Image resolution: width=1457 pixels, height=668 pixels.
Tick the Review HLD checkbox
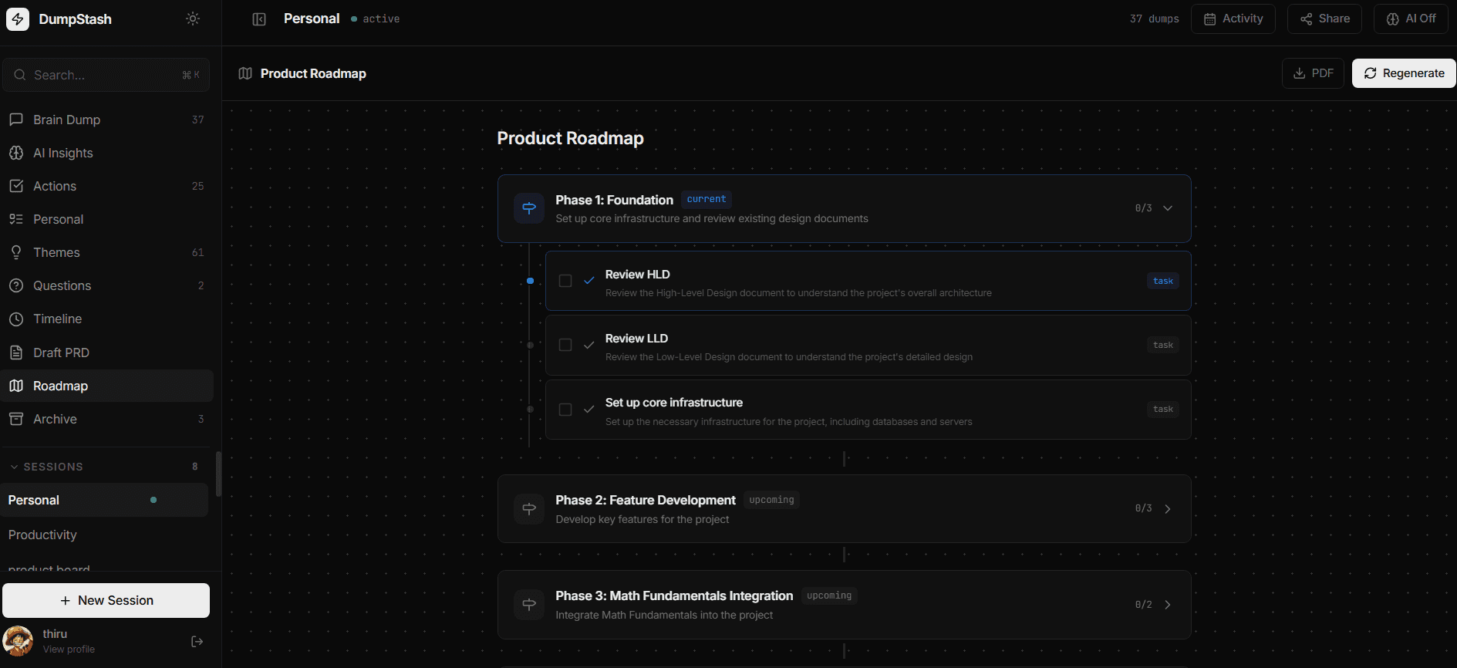point(565,281)
